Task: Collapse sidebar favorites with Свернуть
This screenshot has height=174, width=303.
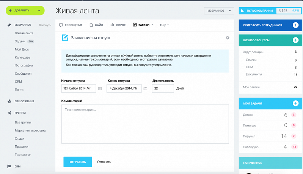Action: [x=45, y=25]
